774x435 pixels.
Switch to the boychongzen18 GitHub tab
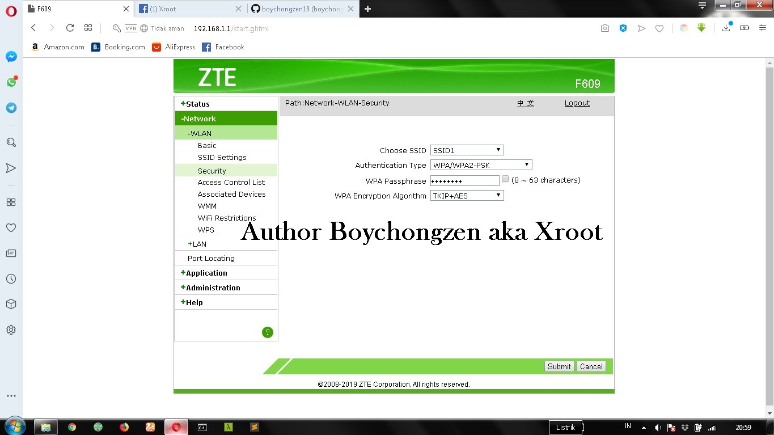pyautogui.click(x=303, y=9)
